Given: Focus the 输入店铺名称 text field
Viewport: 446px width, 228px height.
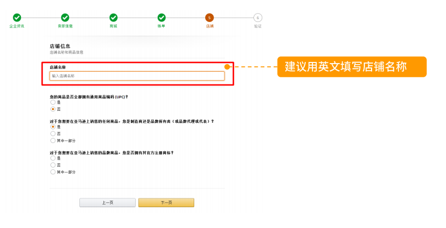Looking at the screenshot, I should click(x=137, y=76).
